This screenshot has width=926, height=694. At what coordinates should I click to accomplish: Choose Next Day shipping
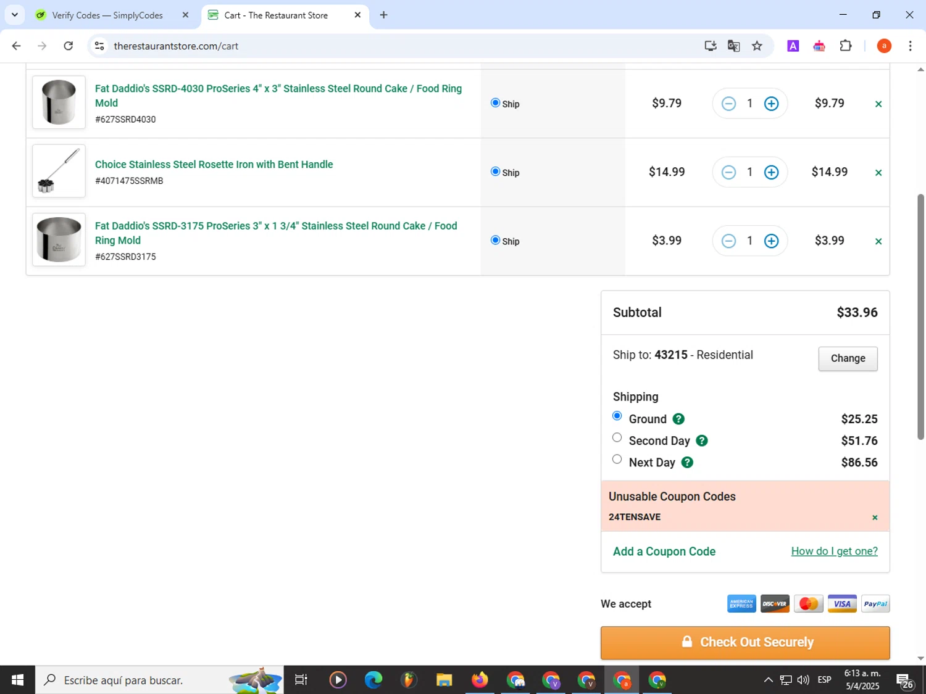click(x=617, y=459)
